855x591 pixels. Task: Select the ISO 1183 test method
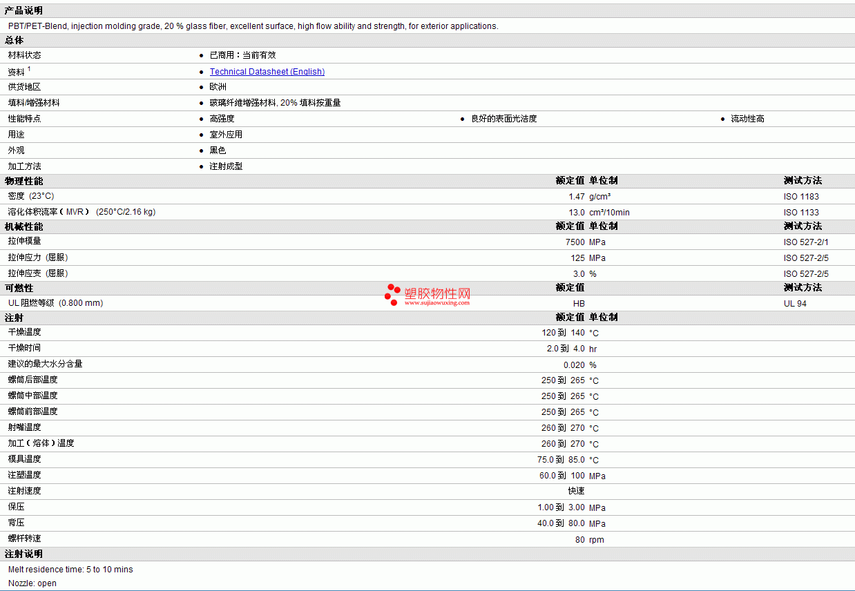(801, 197)
